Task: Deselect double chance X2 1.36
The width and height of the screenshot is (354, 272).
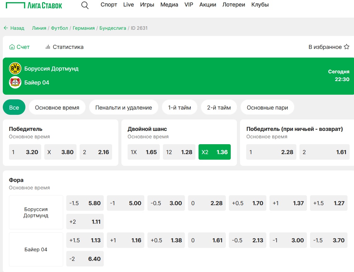Action: (x=215, y=152)
